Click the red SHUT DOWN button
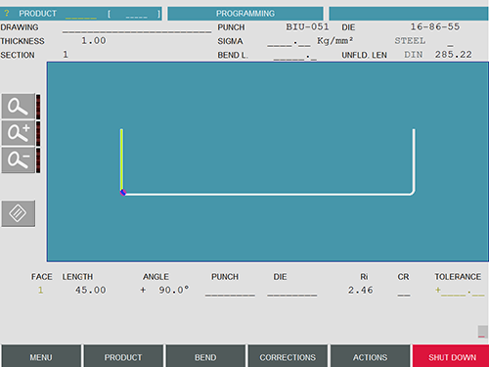Viewport: 489px width, 367px height. (452, 357)
